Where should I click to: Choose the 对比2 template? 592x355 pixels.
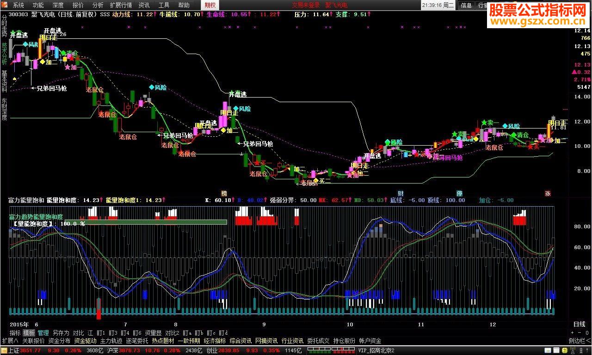172,333
